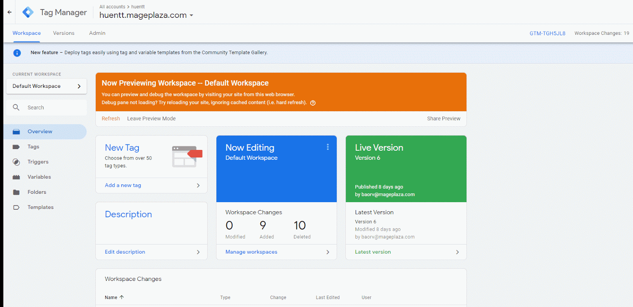Click the info icon in New feature banner

17,53
